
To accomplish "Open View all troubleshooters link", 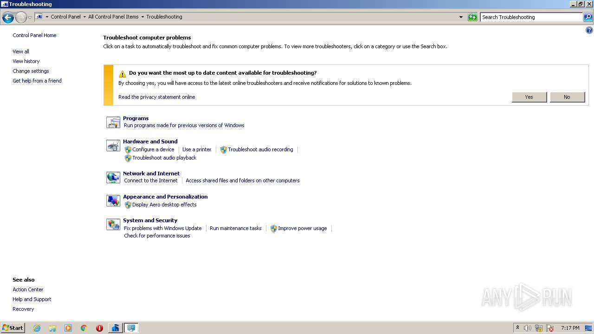I will pyautogui.click(x=21, y=51).
